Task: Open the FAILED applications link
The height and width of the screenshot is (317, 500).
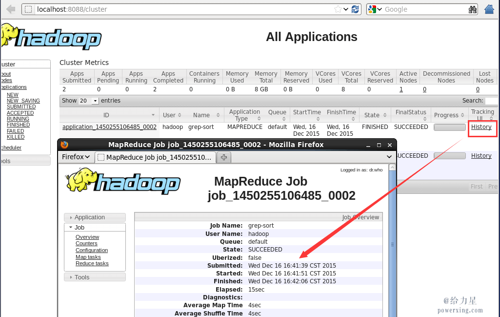Action: (15, 131)
